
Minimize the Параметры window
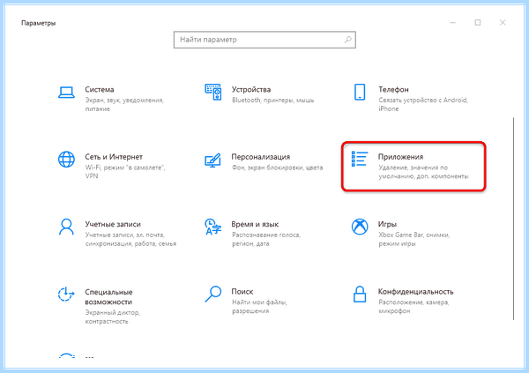tap(453, 23)
